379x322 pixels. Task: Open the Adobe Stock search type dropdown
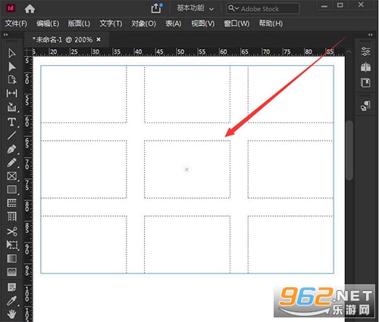[233, 8]
